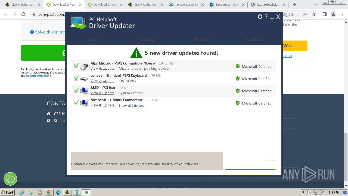Click the AMD PCI bus computer icon
This screenshot has height=196, width=348.
coord(84,91)
